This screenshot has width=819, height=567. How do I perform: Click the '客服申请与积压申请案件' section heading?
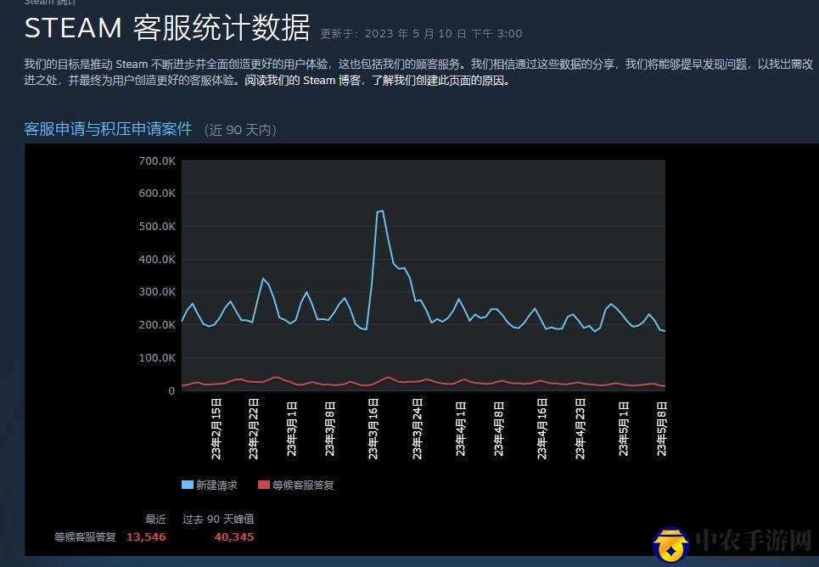coord(108,129)
